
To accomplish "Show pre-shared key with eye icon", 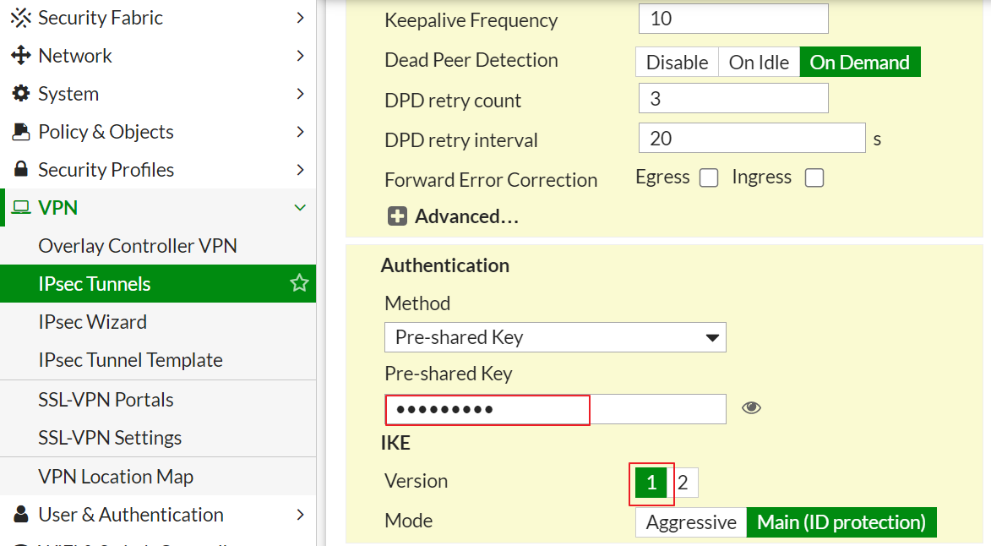I will [751, 408].
